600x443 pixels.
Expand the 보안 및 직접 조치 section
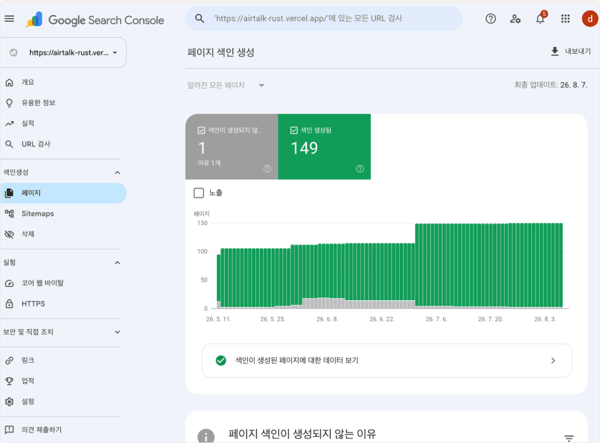(x=117, y=332)
